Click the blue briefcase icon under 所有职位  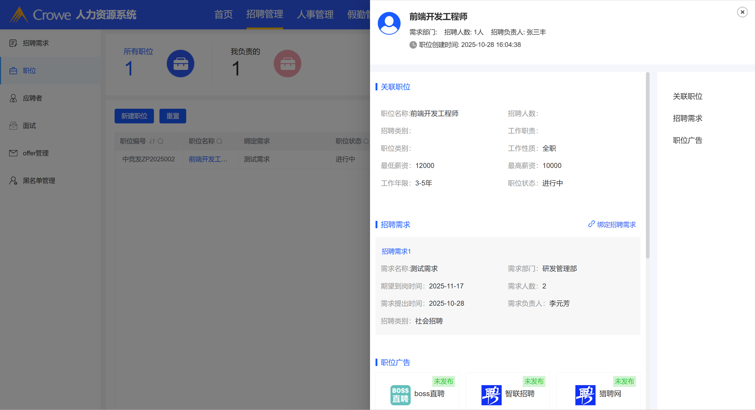(x=180, y=64)
